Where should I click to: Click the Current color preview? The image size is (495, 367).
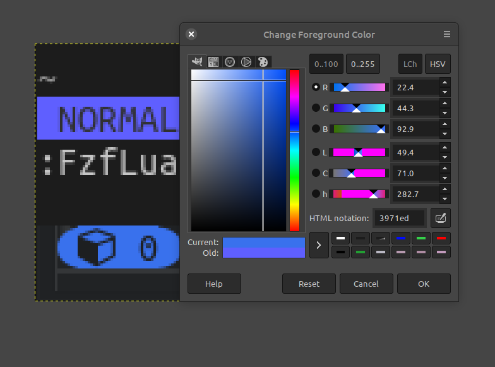point(264,243)
